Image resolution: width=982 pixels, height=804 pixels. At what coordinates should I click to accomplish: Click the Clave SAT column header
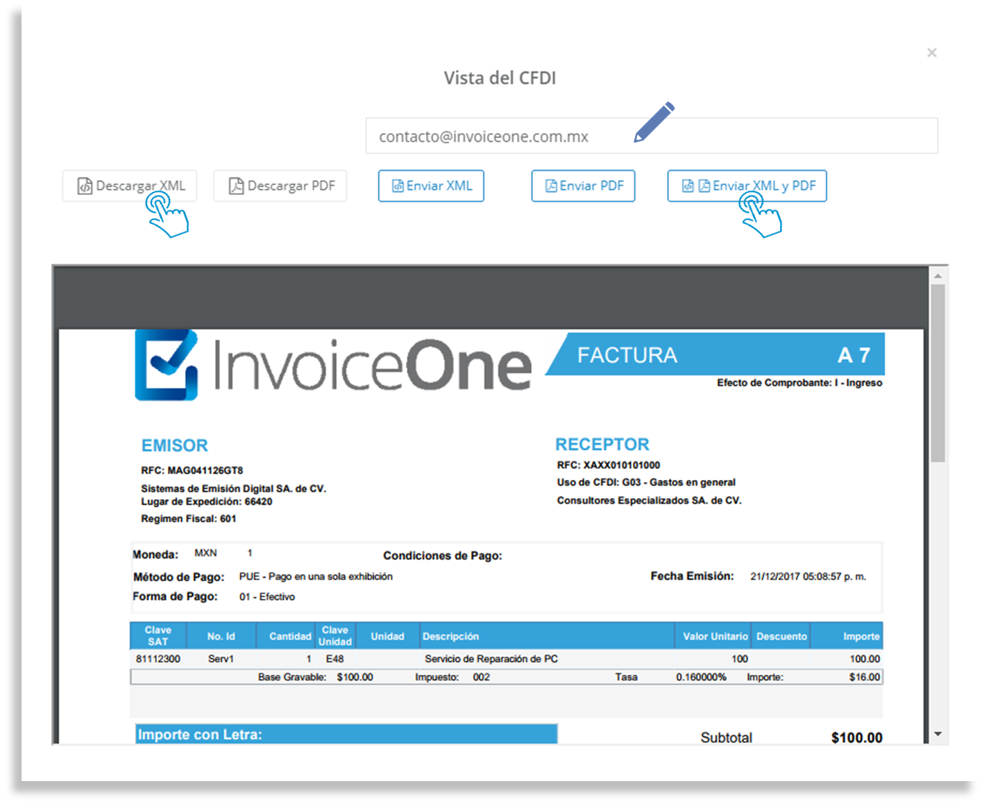point(158,635)
